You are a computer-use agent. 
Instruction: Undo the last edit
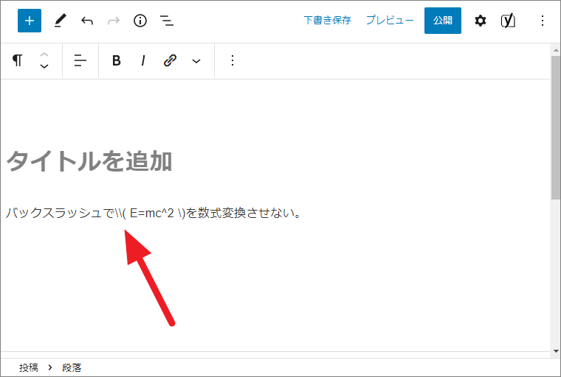pos(87,21)
